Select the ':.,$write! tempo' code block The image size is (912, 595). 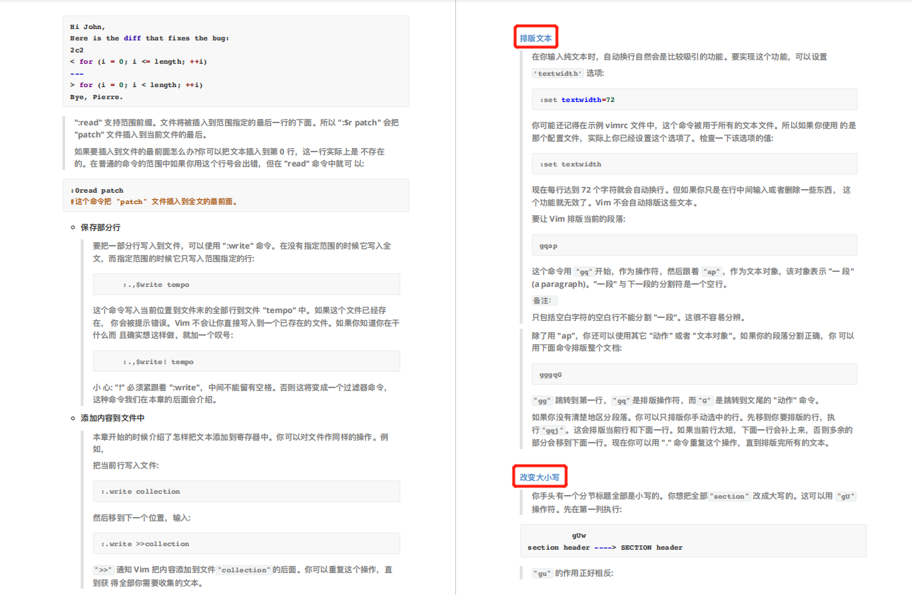[x=246, y=361]
